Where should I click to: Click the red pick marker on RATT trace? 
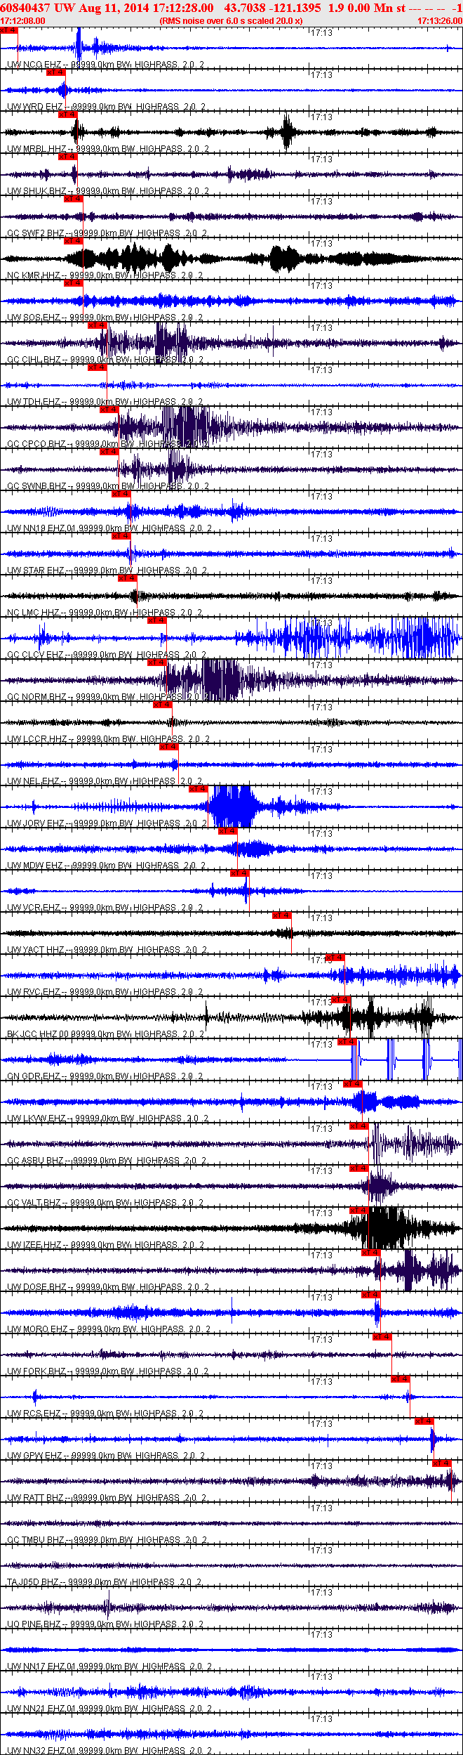click(442, 1463)
